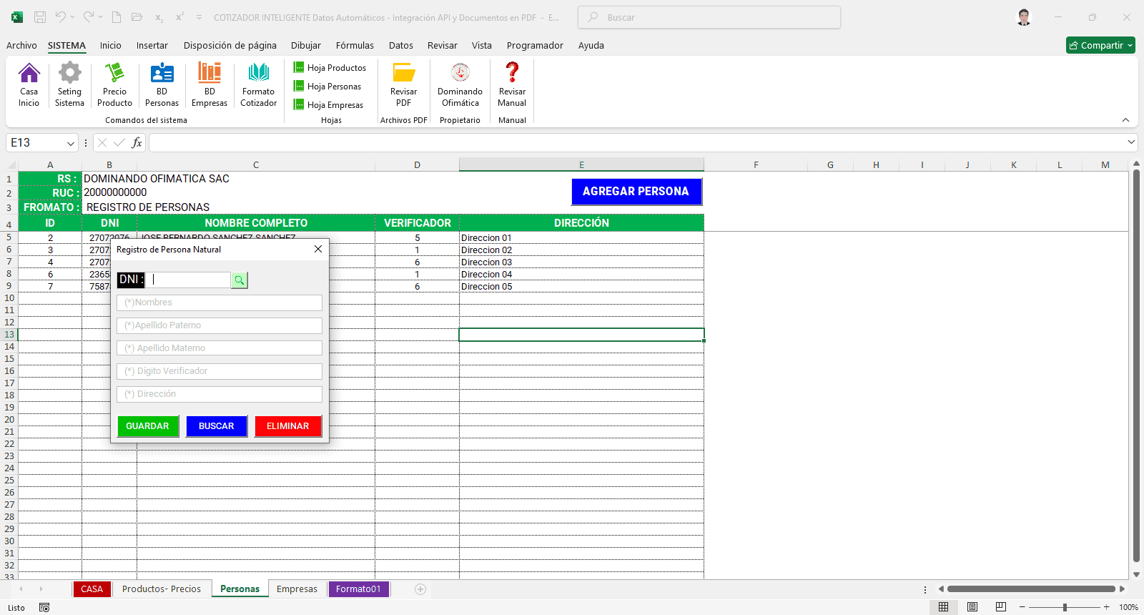The height and width of the screenshot is (615, 1144).
Task: Open Formato Cotizador ribbon icon
Action: pyautogui.click(x=258, y=84)
